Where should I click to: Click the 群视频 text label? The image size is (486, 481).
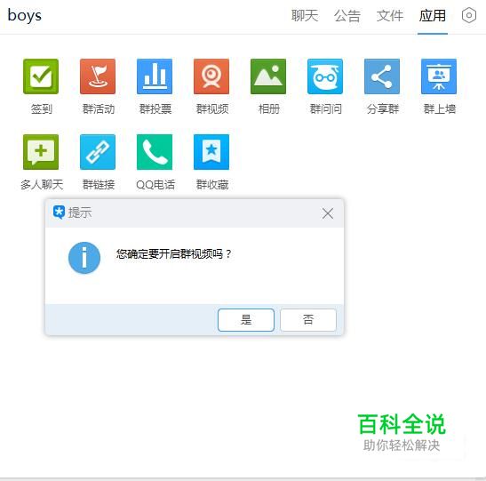coord(212,108)
